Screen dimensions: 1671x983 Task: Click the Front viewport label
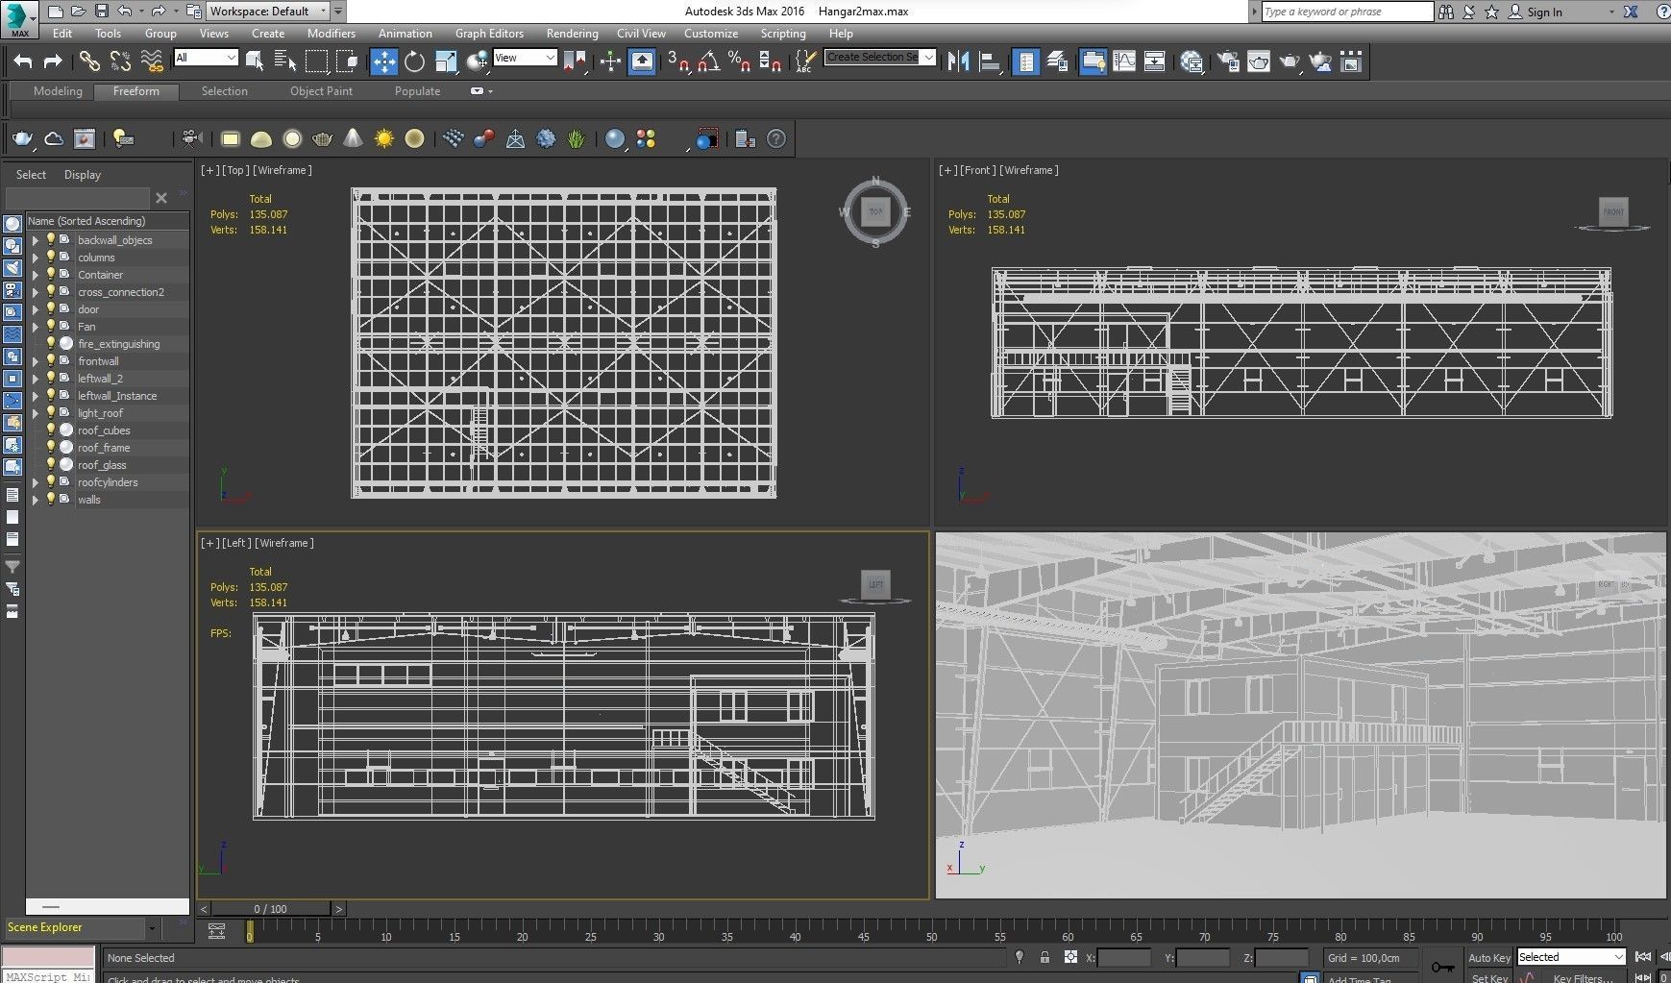click(977, 170)
